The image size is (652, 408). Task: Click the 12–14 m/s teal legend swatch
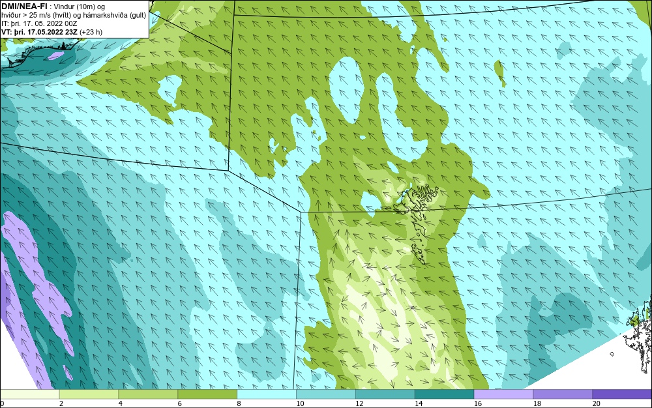(385, 394)
